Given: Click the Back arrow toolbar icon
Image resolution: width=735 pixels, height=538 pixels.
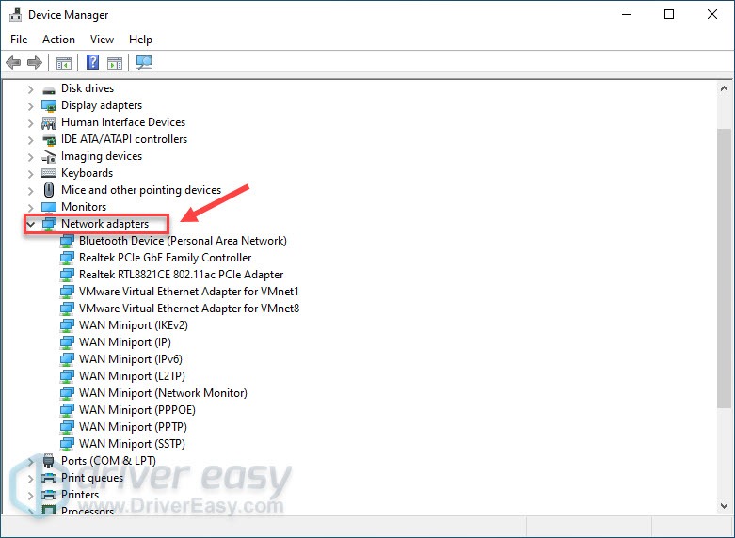Looking at the screenshot, I should click(13, 62).
